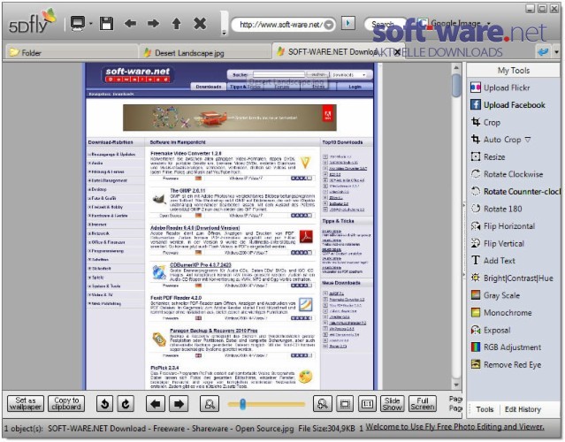Go back with the left arrow toolbar icon
Image resolution: width=565 pixels, height=442 pixels.
pos(130,24)
